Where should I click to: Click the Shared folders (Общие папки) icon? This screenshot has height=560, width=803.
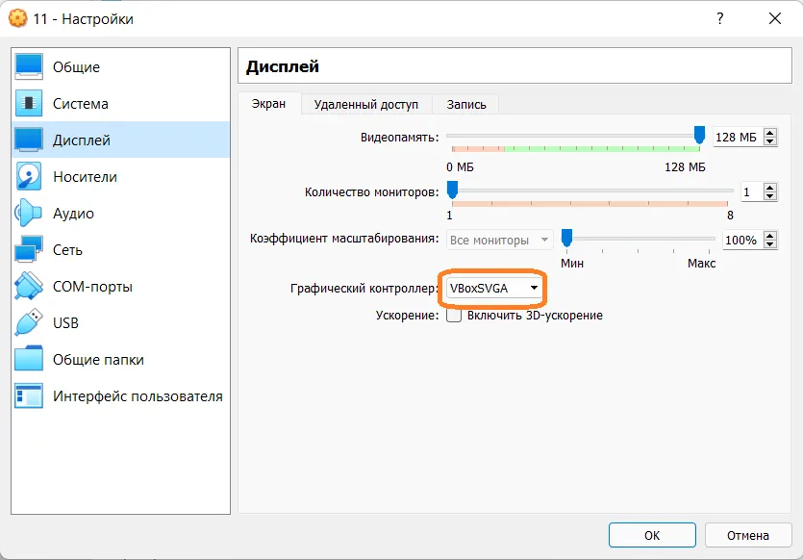pos(29,359)
